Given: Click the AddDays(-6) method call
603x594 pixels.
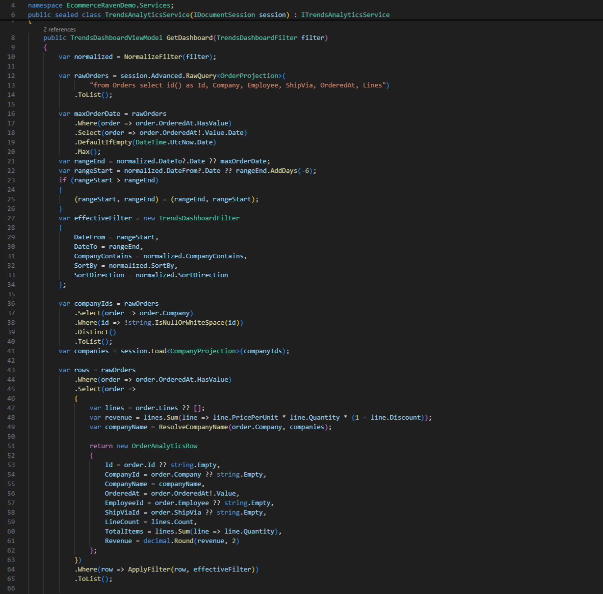Looking at the screenshot, I should click(x=283, y=171).
